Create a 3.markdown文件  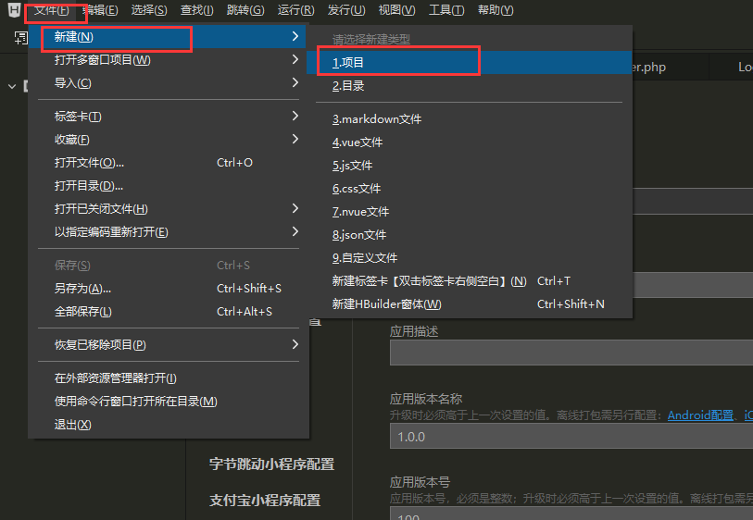click(x=470, y=119)
